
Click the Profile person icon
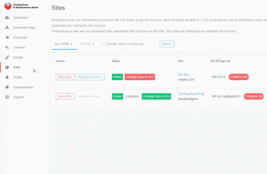pyautogui.click(x=7, y=77)
